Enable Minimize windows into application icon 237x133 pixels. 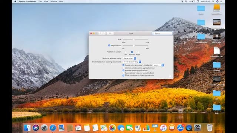123,68
